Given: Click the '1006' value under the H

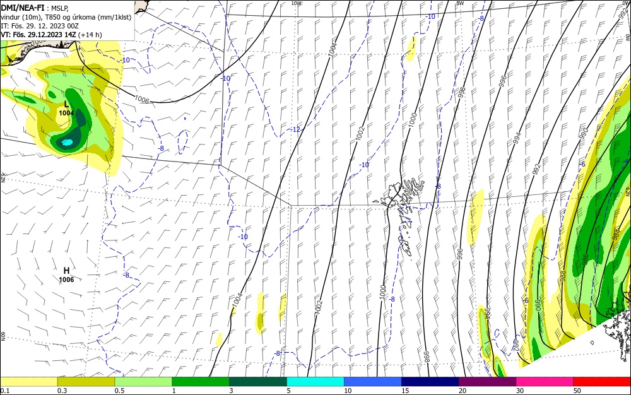Looking at the screenshot, I should coord(66,280).
